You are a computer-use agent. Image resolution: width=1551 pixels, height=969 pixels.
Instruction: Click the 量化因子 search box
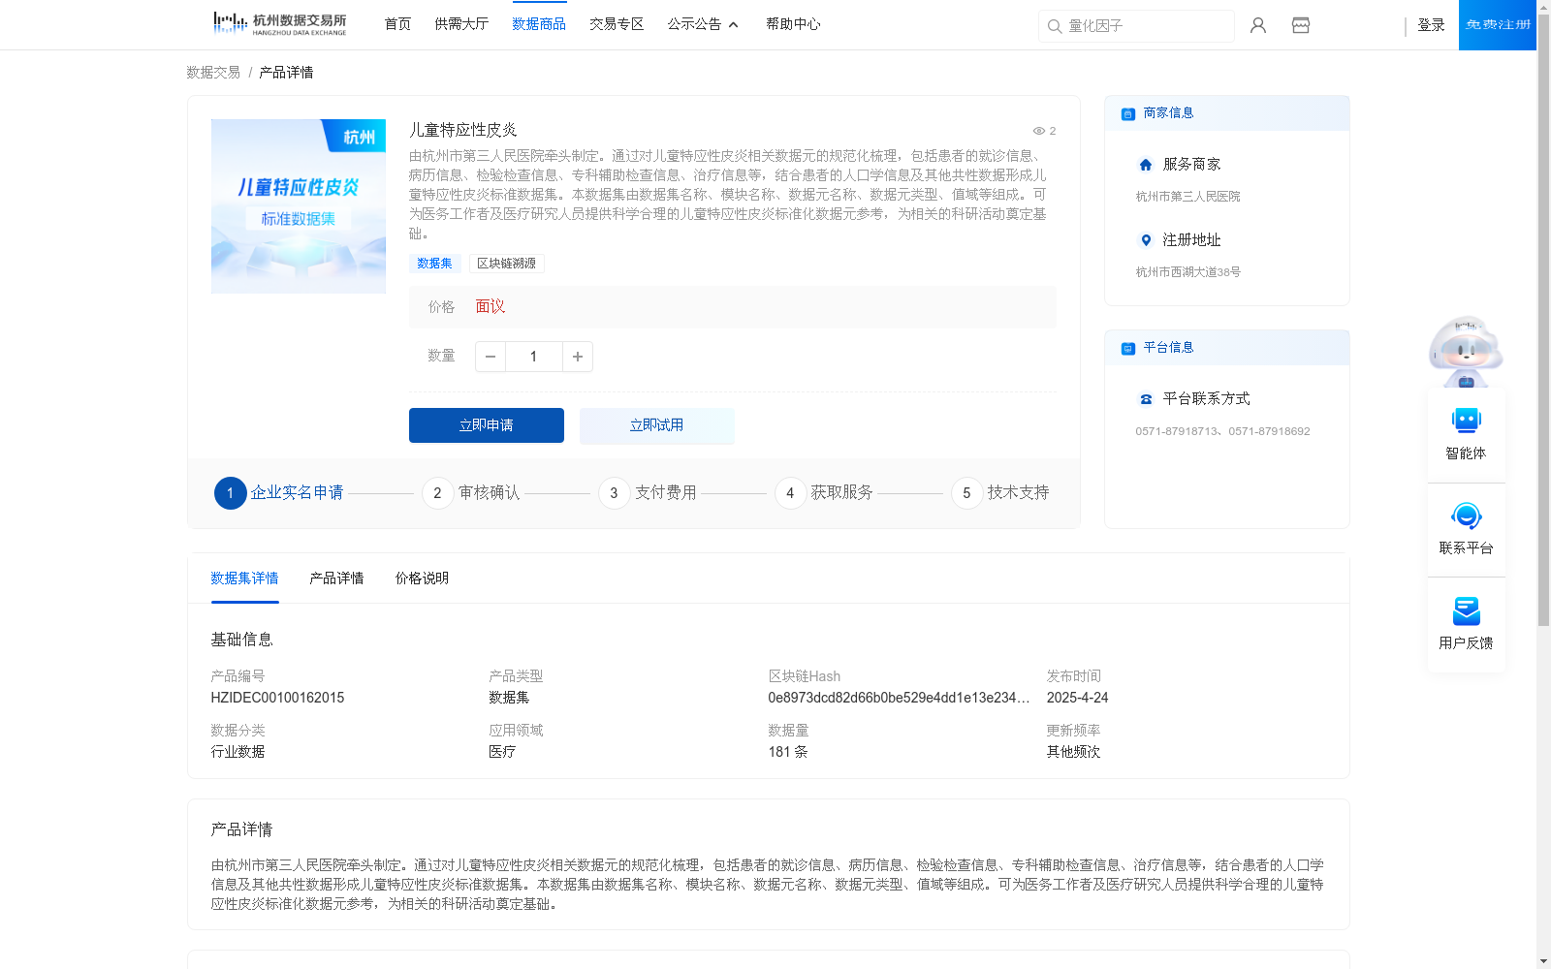1136,26
